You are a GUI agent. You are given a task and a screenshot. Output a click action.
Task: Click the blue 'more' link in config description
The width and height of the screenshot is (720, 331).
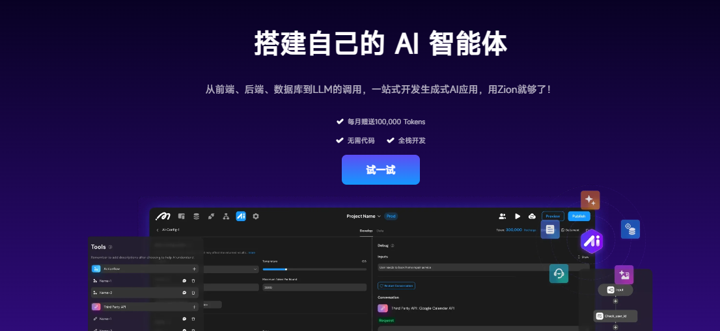[x=252, y=252]
